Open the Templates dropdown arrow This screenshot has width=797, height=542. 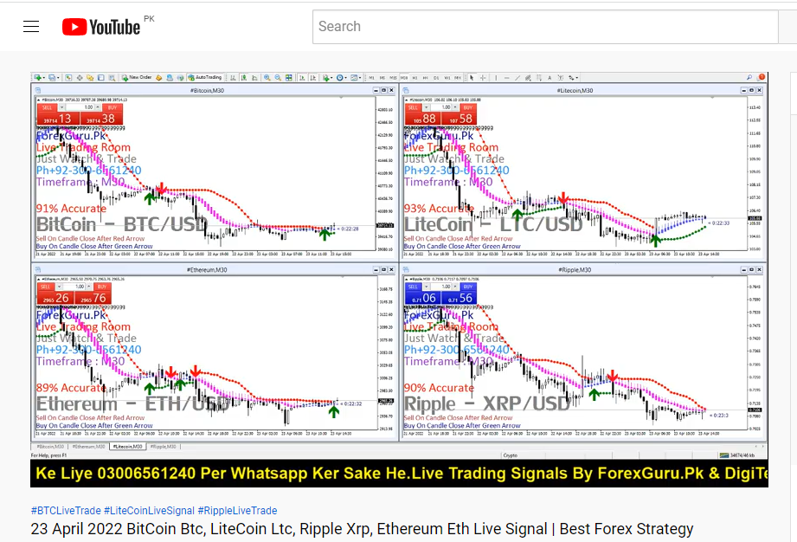pyautogui.click(x=360, y=78)
